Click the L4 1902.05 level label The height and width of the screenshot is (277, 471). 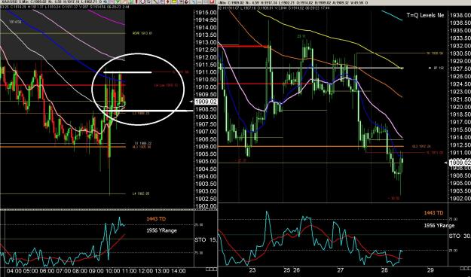[x=141, y=193]
